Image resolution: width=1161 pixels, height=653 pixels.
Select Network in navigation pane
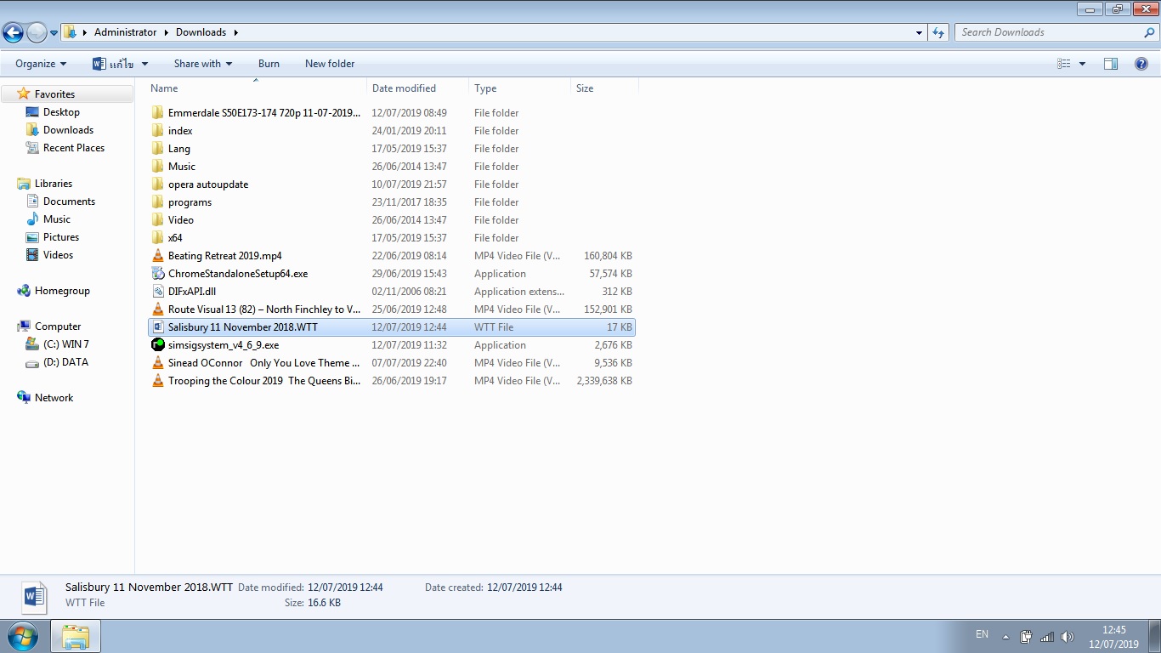pyautogui.click(x=54, y=398)
